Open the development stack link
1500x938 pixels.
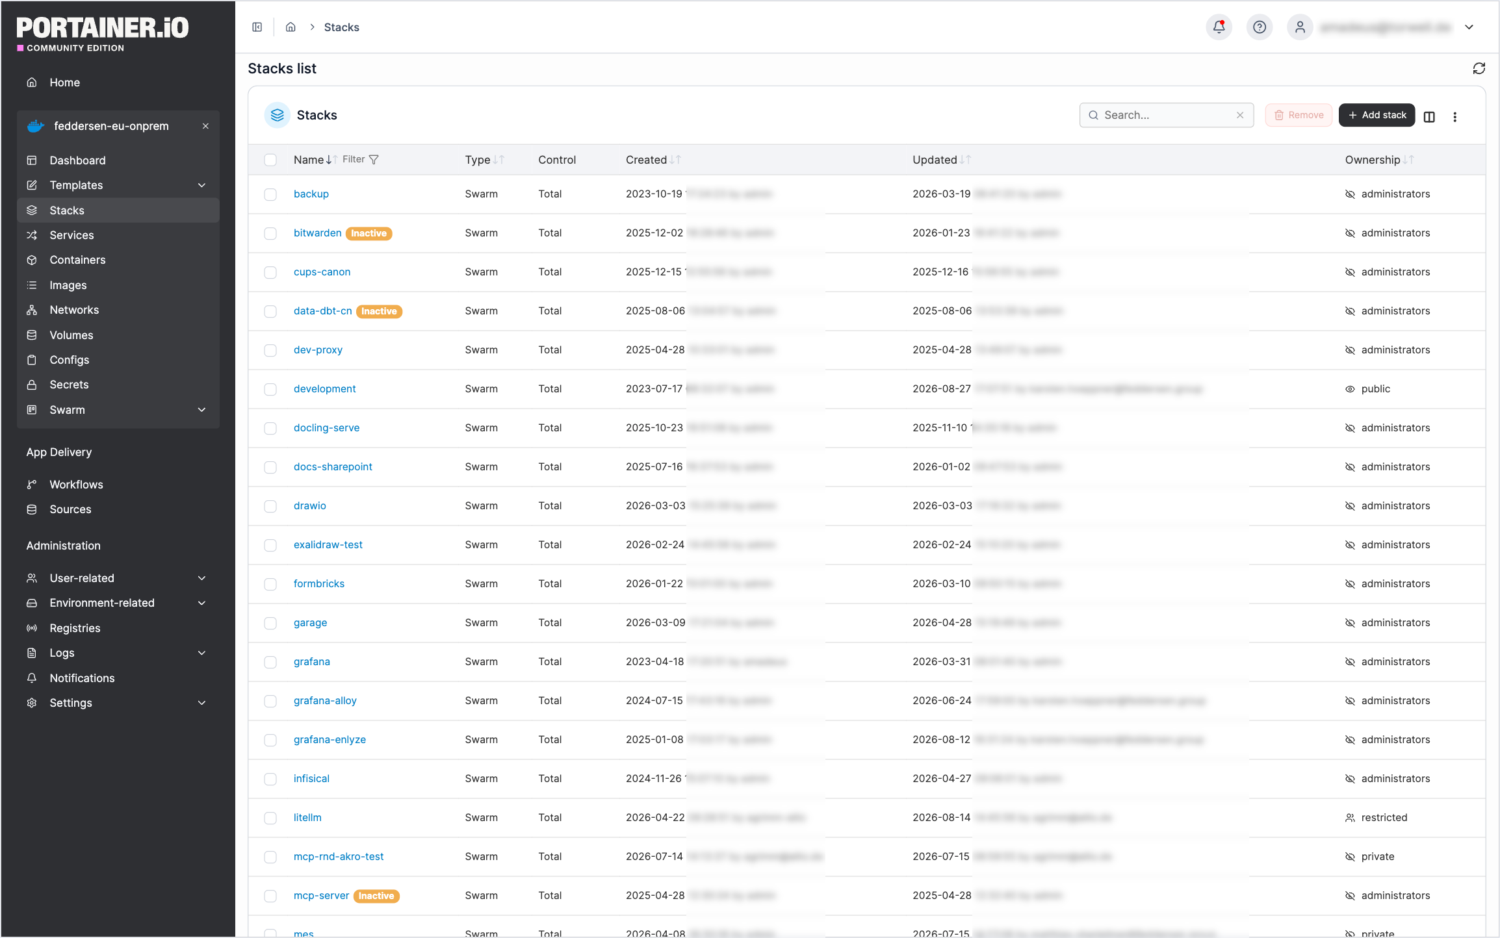(324, 389)
